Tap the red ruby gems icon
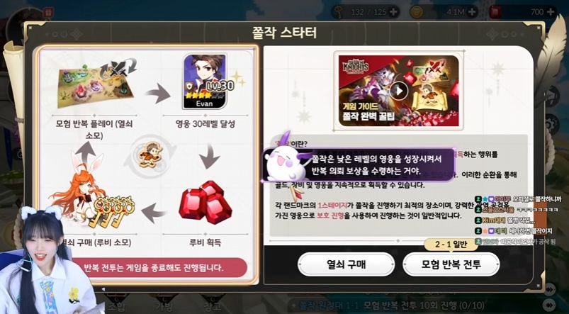 (x=205, y=203)
